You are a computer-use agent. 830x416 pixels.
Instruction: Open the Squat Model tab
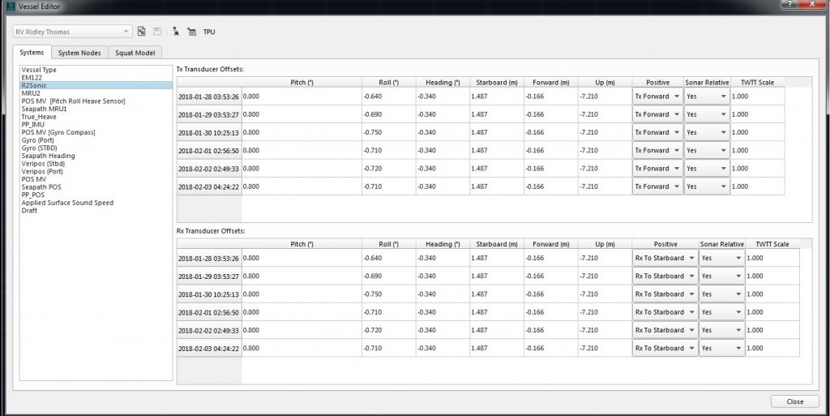tap(135, 53)
